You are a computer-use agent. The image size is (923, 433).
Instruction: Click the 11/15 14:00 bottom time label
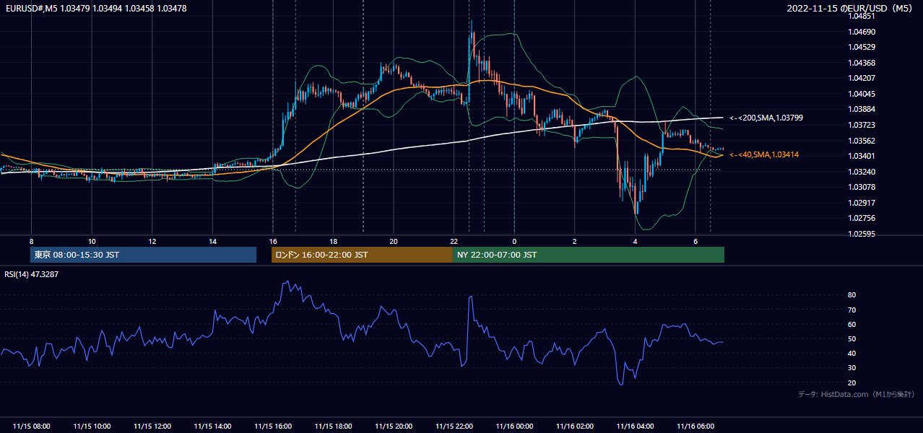(x=212, y=426)
